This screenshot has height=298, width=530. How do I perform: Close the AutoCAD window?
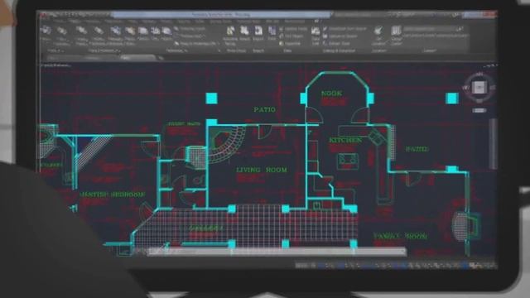(489, 15)
